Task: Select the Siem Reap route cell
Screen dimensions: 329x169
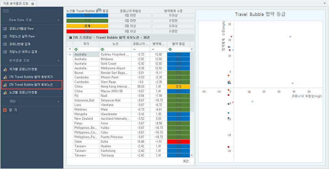Action: pos(115,82)
